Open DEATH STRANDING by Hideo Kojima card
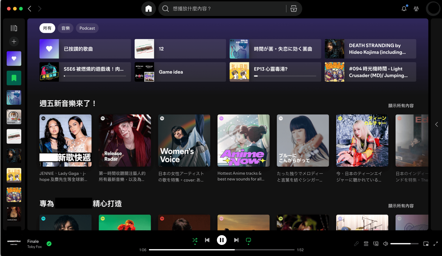442x256 pixels. pyautogui.click(x=370, y=49)
